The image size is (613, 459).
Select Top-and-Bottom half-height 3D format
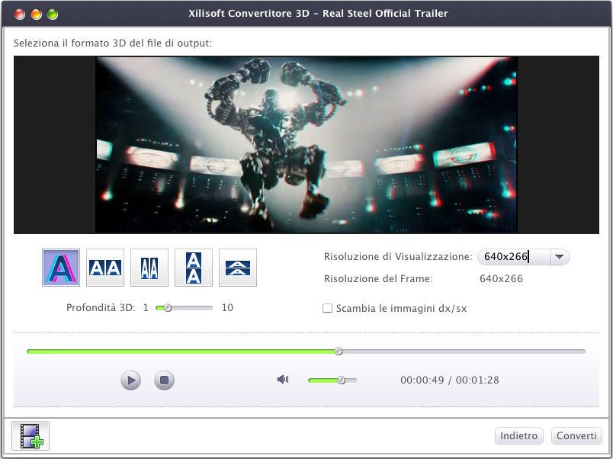238,268
